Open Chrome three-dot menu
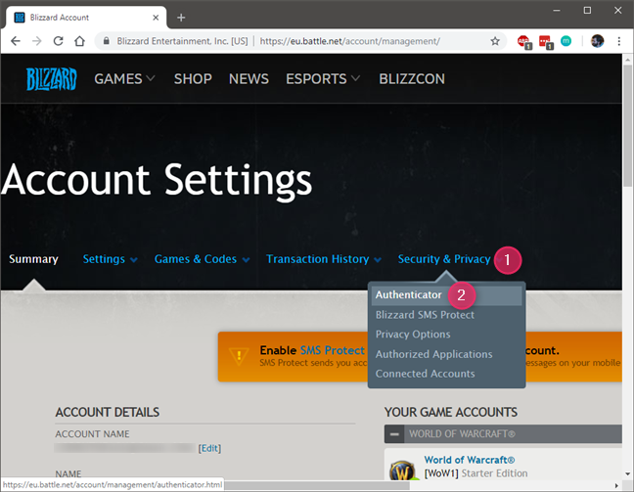Screen dimensions: 634x492 [618, 41]
